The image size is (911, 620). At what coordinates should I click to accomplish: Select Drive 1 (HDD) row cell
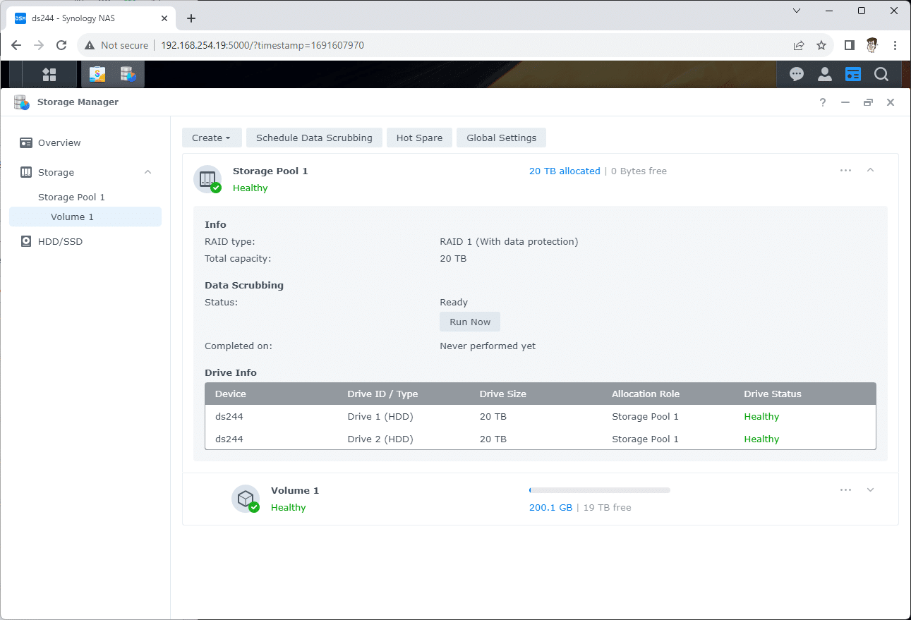click(380, 416)
